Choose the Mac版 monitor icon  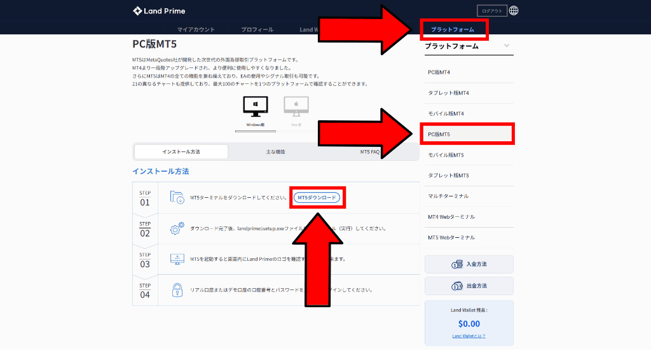pos(296,107)
